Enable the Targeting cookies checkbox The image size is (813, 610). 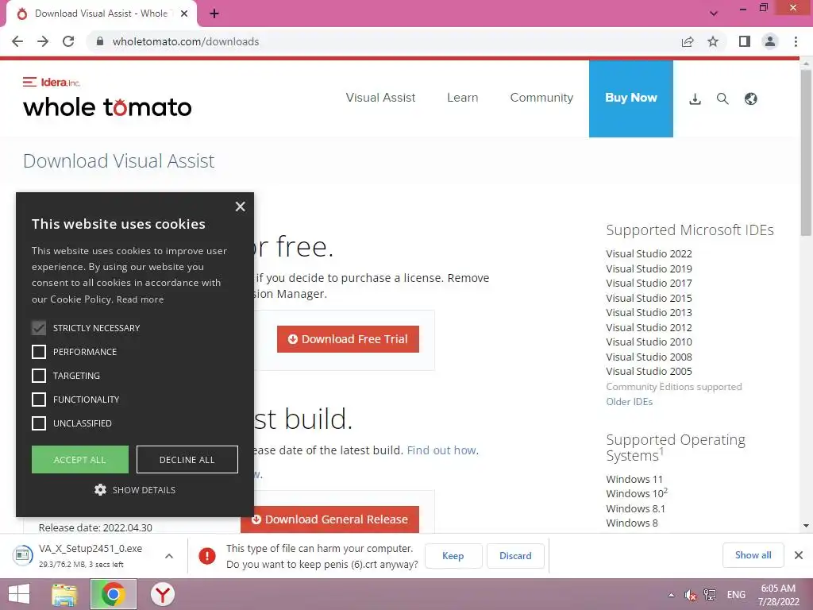click(x=39, y=376)
